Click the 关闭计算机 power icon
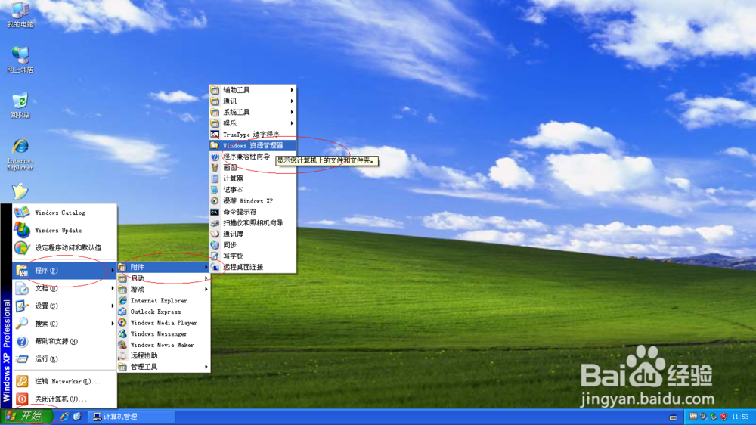Viewport: 756px width, 425px height. point(22,399)
